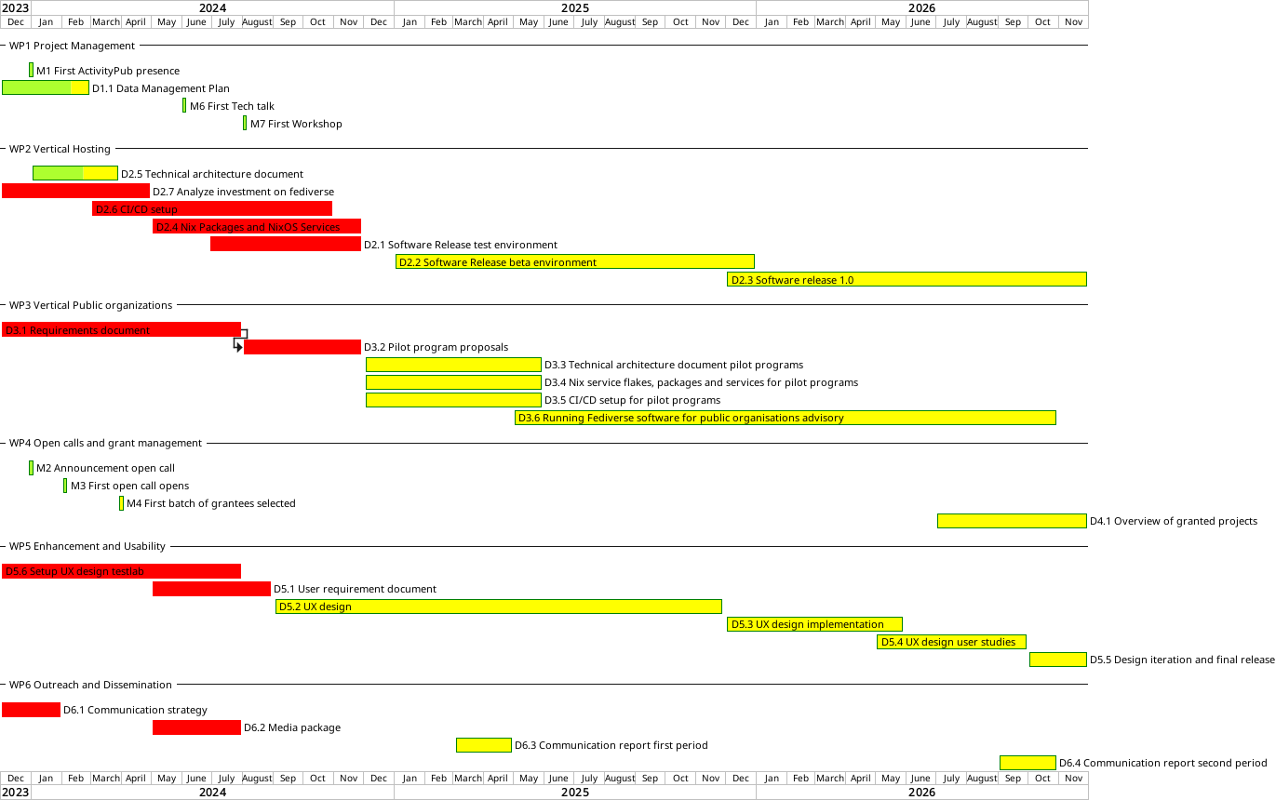The height and width of the screenshot is (800, 1276).
Task: Select the M4 First batch of grantees milestone
Action: pos(121,503)
